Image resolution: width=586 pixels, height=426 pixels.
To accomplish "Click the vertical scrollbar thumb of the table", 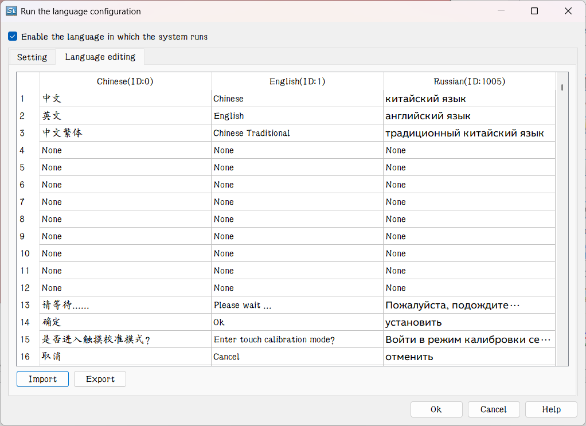I will pos(562,88).
